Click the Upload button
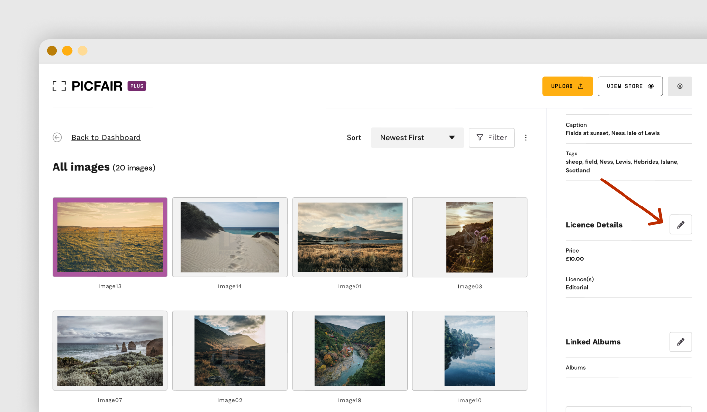Screen dimensions: 707x412 (567, 86)
